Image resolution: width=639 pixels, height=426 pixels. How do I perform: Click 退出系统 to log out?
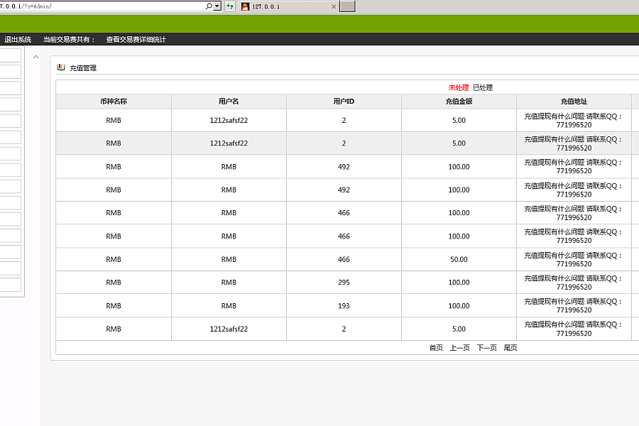18,40
